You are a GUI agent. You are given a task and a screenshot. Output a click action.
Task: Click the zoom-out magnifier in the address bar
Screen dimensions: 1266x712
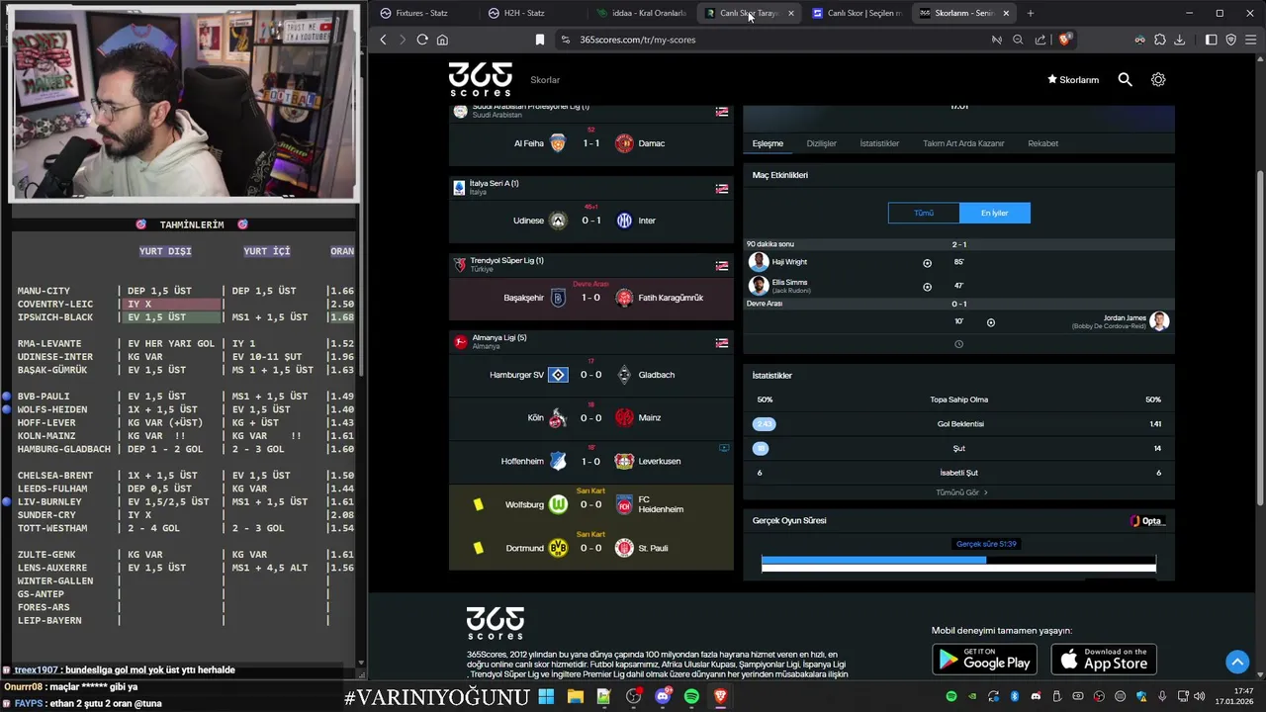[x=1018, y=40]
